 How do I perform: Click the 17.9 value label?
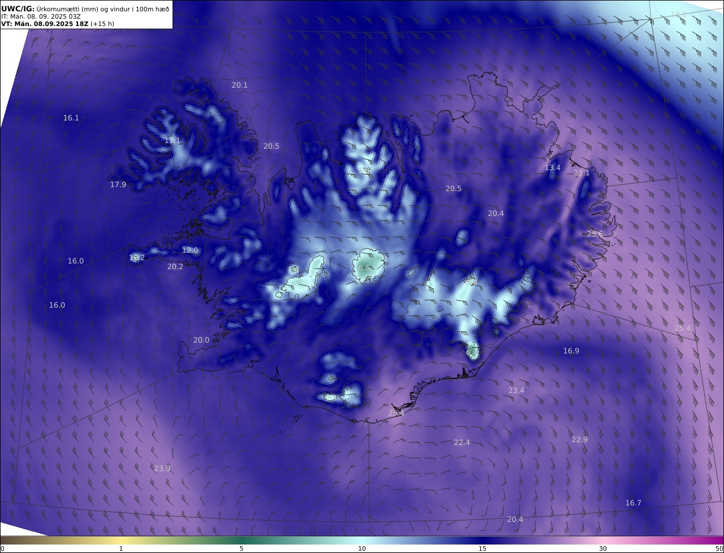pos(118,184)
